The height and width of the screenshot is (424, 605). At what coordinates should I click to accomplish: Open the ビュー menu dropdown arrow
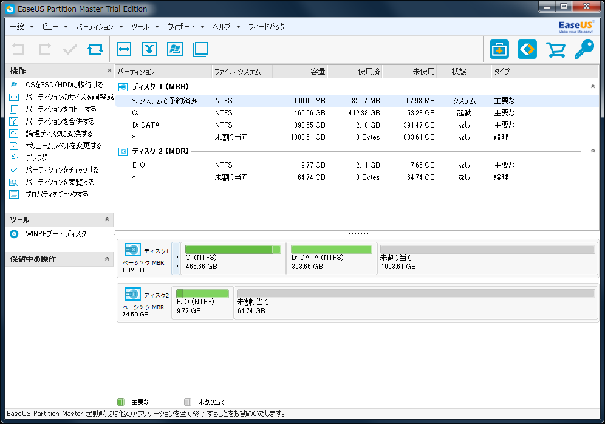[66, 27]
